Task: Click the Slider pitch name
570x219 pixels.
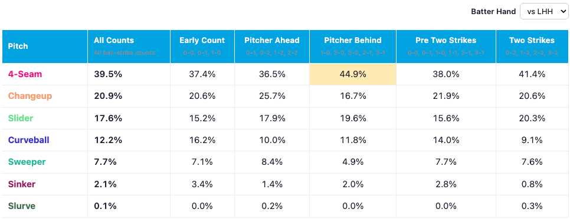Action: tap(20, 118)
